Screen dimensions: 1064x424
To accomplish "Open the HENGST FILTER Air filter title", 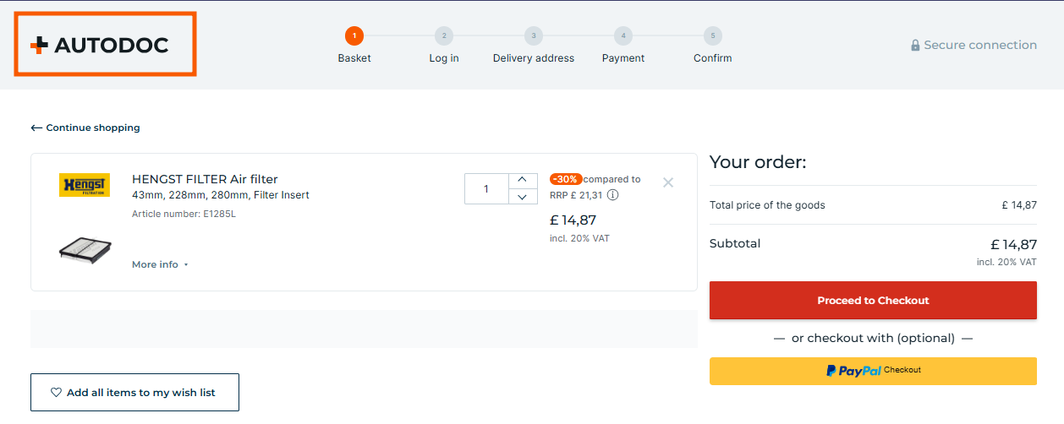I will [x=205, y=179].
